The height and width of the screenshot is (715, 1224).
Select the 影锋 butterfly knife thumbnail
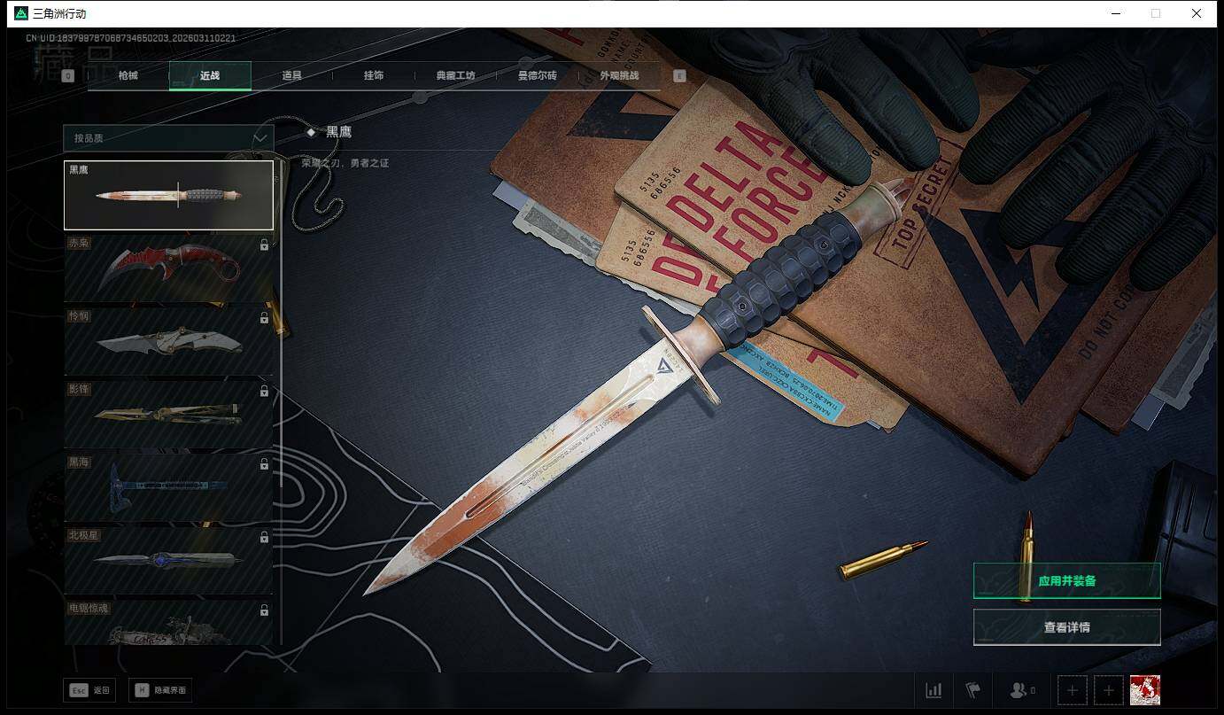point(168,414)
